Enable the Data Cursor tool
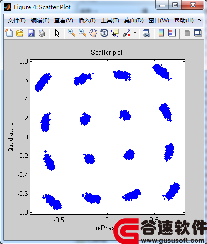The image size is (207, 244). 115,33
